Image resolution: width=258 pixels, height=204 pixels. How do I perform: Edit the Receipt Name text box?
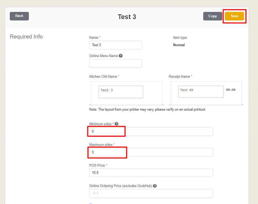click(201, 92)
